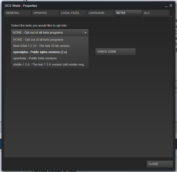Click the BETAS tab
The height and width of the screenshot is (172, 177).
pyautogui.click(x=128, y=13)
